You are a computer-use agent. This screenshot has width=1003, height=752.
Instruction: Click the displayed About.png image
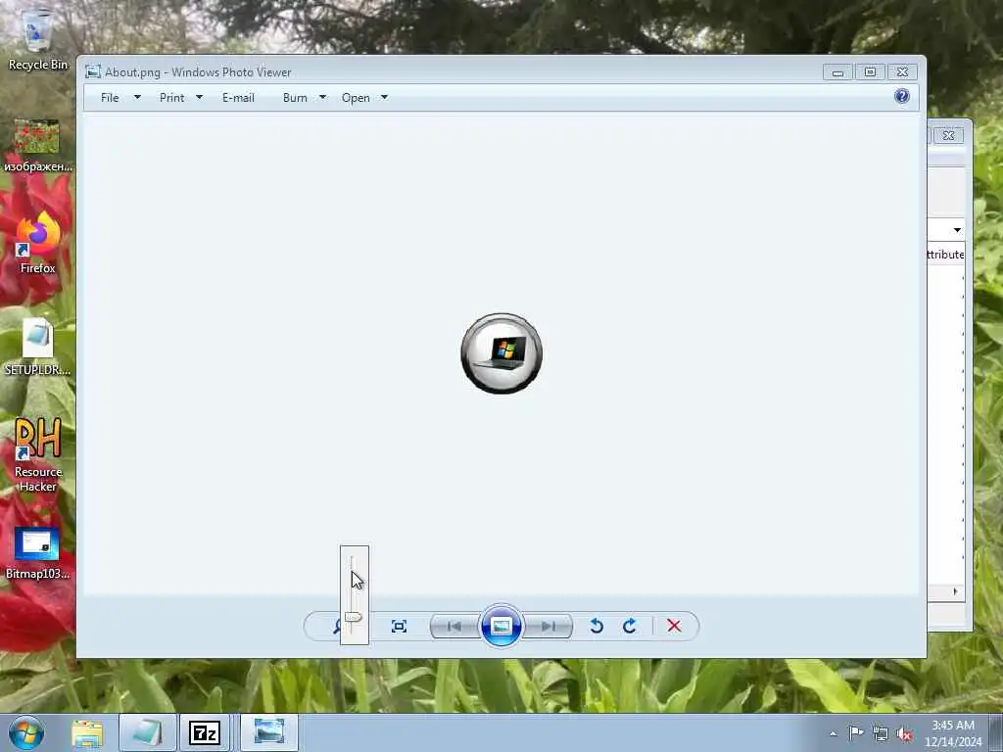pos(501,353)
